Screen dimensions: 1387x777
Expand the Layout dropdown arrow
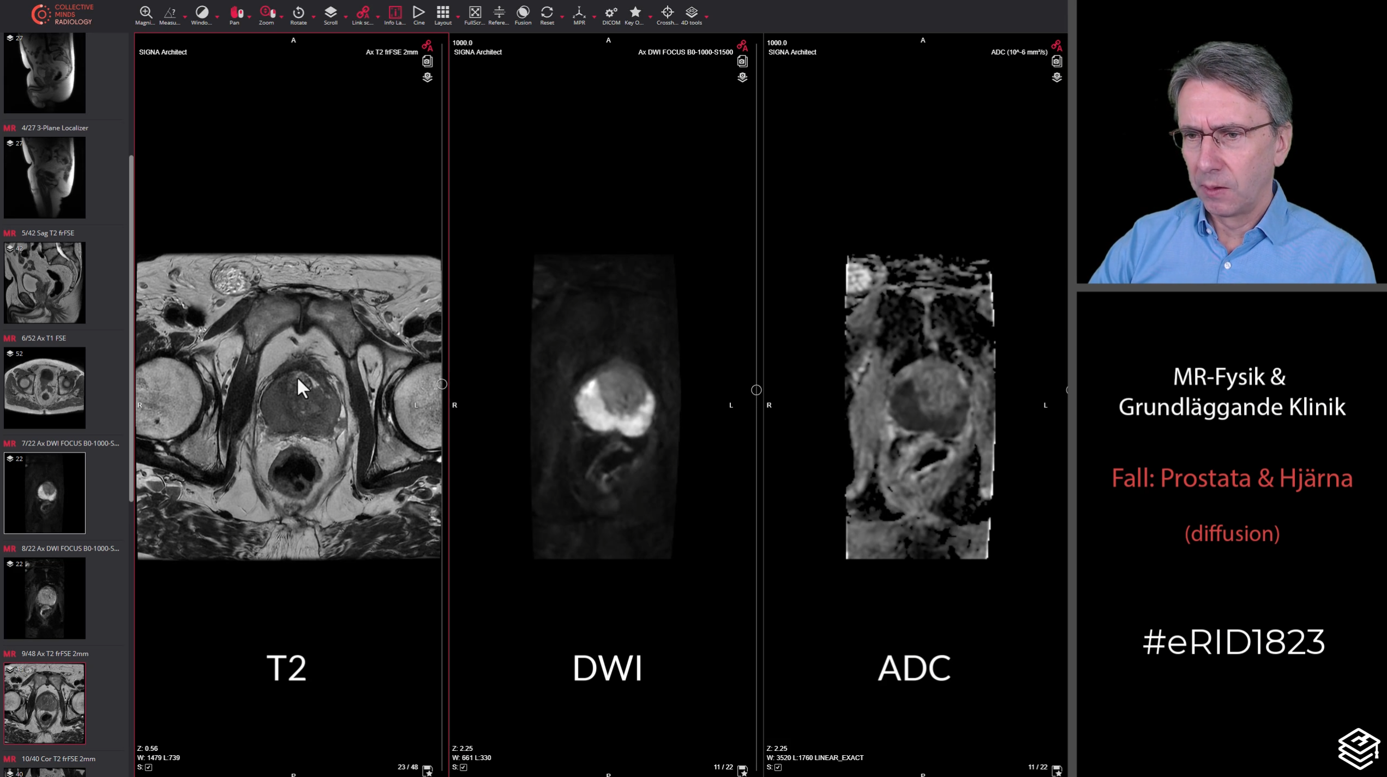tap(458, 17)
